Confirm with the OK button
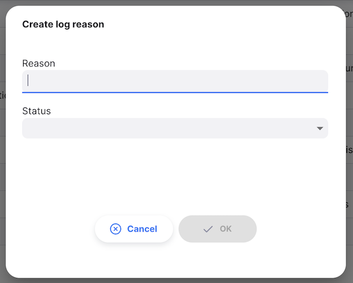This screenshot has width=353, height=283. pos(217,229)
